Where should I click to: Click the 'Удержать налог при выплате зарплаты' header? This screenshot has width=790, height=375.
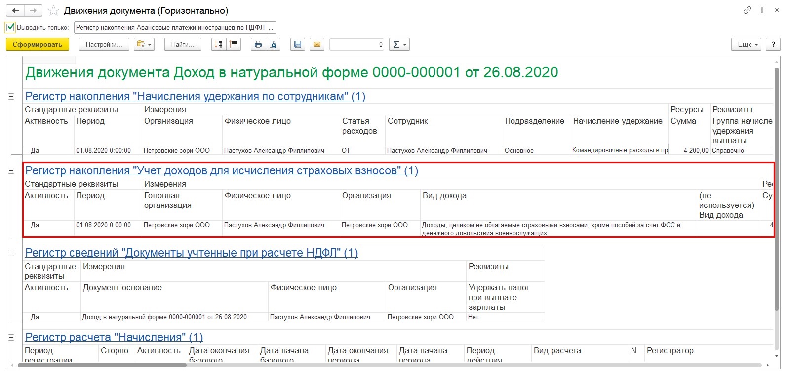(x=506, y=297)
